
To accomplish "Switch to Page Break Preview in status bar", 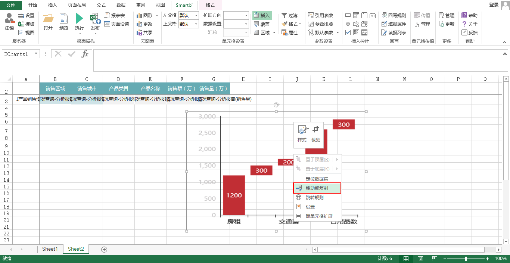I will 435,259.
